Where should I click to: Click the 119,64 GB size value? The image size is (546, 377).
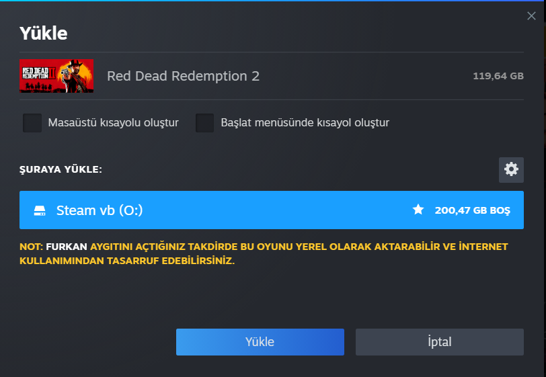pyautogui.click(x=498, y=76)
